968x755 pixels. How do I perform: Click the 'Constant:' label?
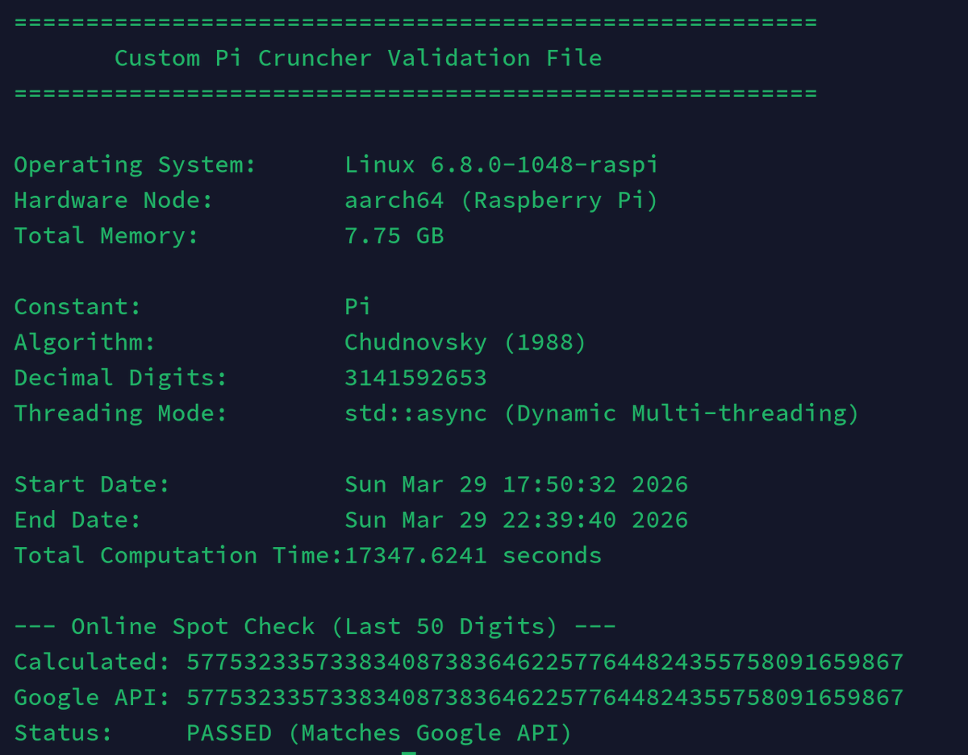[77, 307]
